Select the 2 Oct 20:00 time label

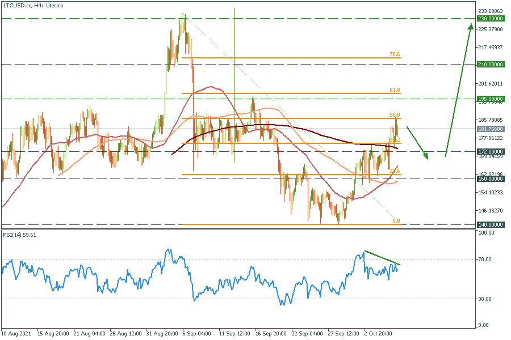point(377,334)
